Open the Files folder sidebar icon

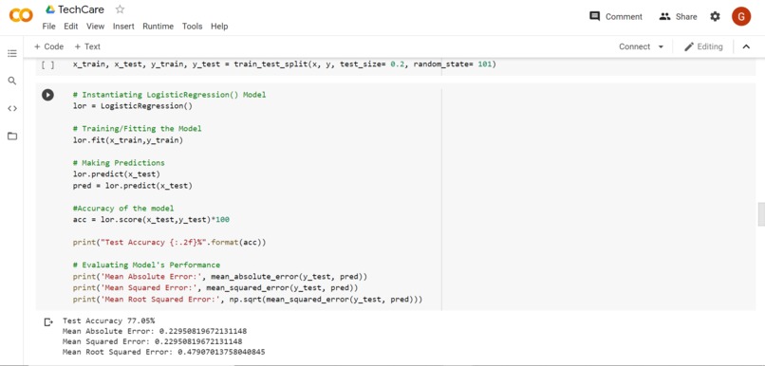[x=12, y=136]
